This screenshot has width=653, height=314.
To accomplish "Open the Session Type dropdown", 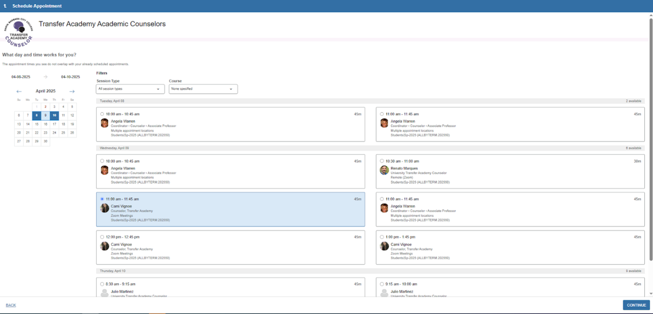I will click(130, 89).
